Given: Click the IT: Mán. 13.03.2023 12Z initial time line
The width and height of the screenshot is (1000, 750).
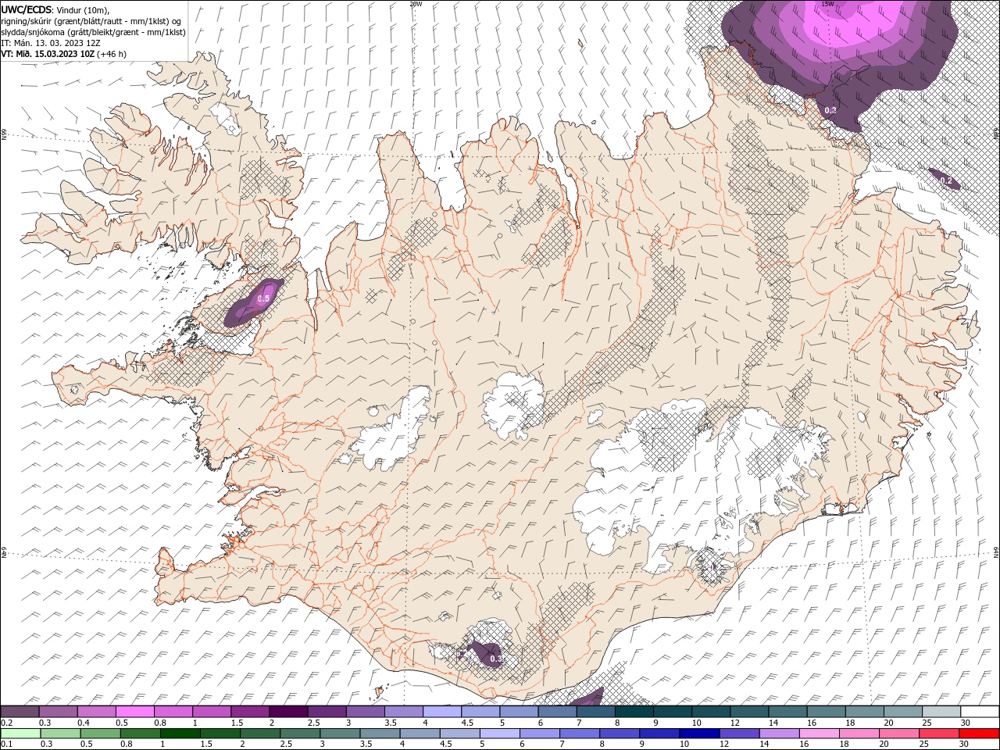Looking at the screenshot, I should pos(52,43).
